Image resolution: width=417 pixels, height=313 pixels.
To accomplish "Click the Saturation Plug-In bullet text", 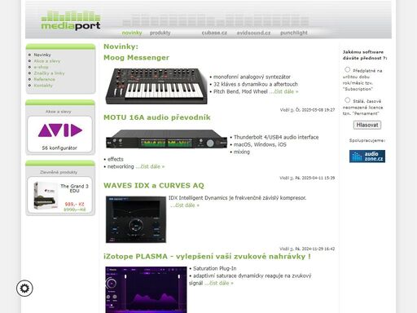I will pyautogui.click(x=214, y=268).
